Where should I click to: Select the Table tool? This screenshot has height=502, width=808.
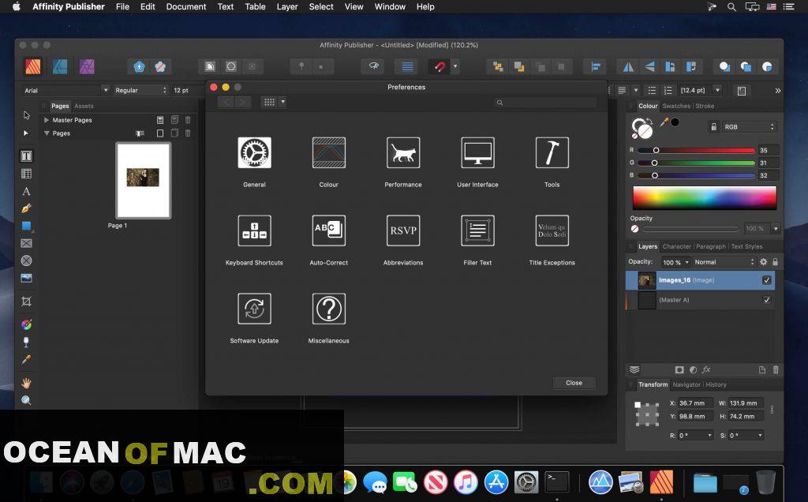(x=26, y=174)
